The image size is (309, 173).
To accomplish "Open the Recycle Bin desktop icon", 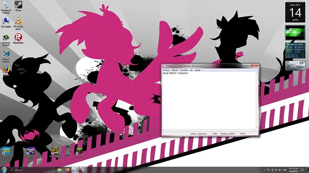I will pos(6,7).
